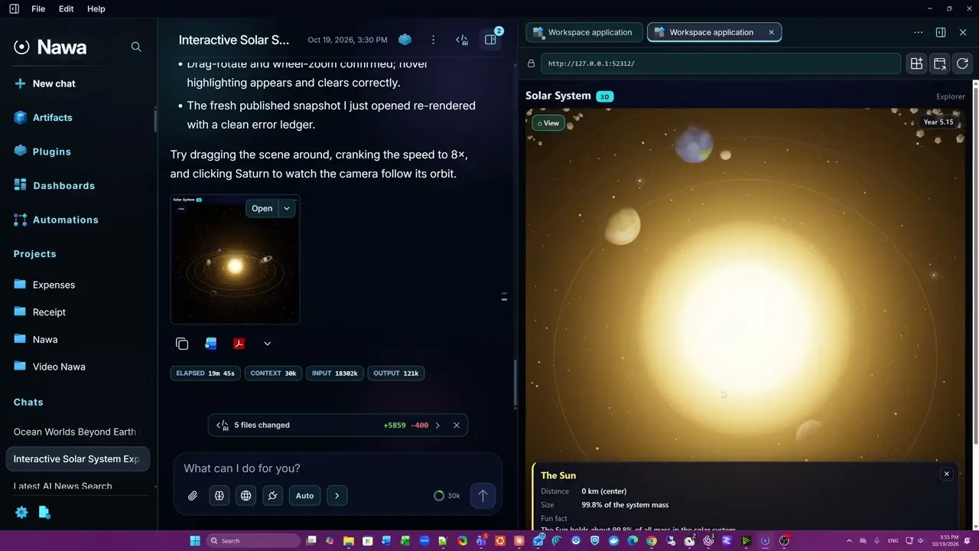The width and height of the screenshot is (979, 551).
Task: Click the code AI icon in the chat header
Action: [462, 40]
